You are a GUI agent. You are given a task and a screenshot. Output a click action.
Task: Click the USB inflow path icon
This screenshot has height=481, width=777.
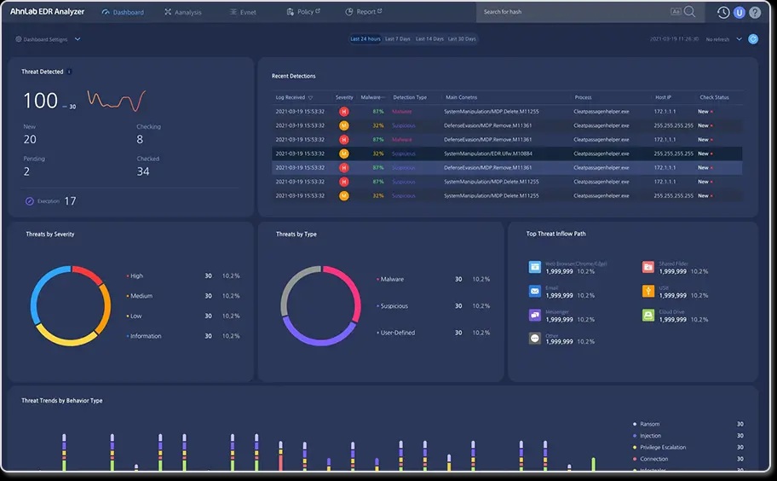pos(648,291)
